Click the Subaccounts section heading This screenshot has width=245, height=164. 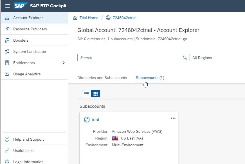point(92,106)
